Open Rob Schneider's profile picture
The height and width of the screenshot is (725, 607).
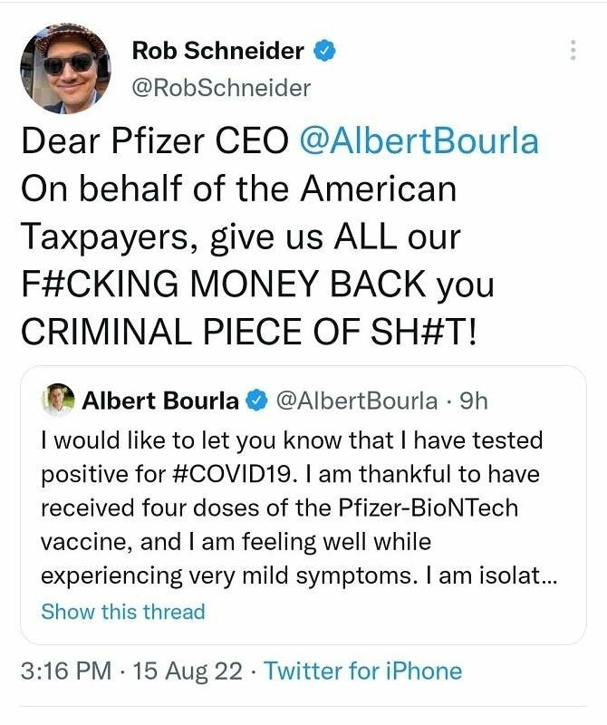(64, 68)
